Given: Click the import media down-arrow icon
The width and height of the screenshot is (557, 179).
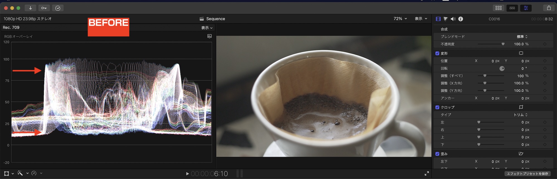Looking at the screenshot, I should point(30,8).
